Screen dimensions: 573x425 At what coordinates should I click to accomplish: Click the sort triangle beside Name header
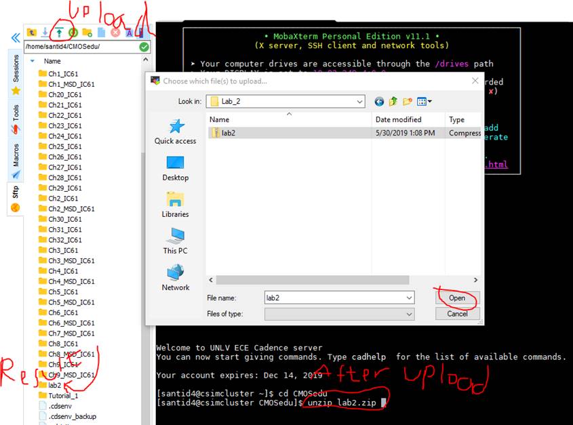32,61
